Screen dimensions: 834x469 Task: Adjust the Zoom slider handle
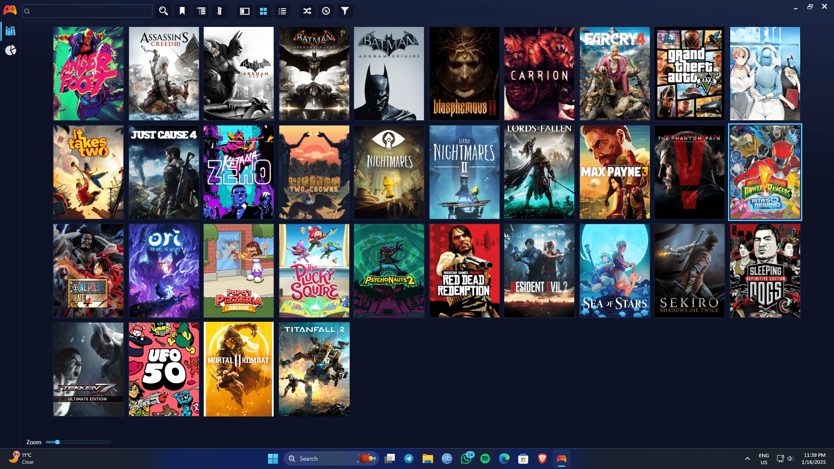point(57,442)
